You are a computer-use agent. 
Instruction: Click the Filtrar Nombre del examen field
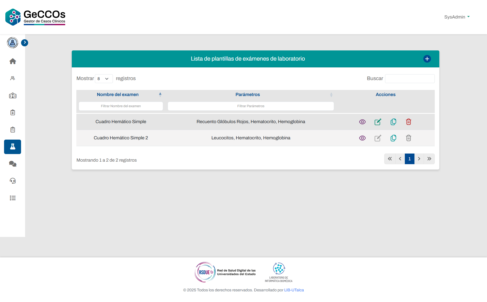121,106
